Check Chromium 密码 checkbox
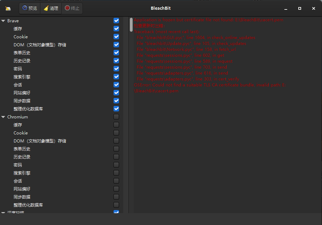The width and height of the screenshot is (322, 225). click(x=116, y=165)
